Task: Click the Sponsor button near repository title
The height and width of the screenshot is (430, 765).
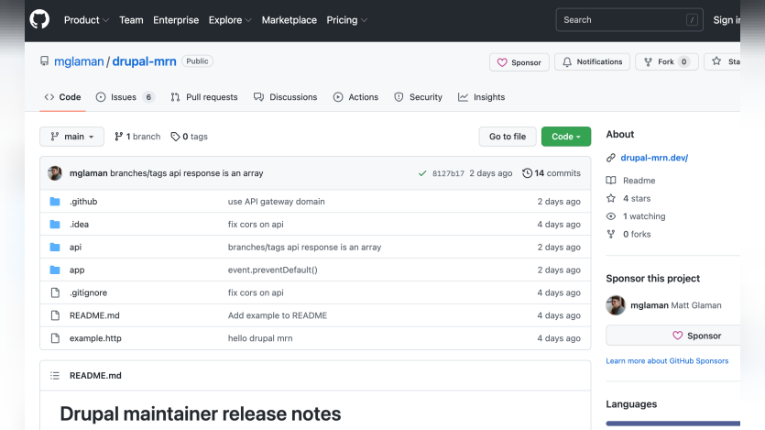Action: point(519,62)
